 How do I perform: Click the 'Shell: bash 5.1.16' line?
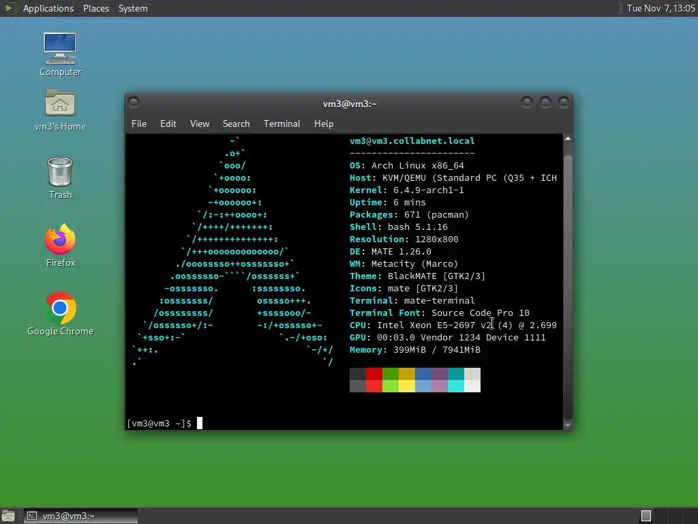coord(398,227)
